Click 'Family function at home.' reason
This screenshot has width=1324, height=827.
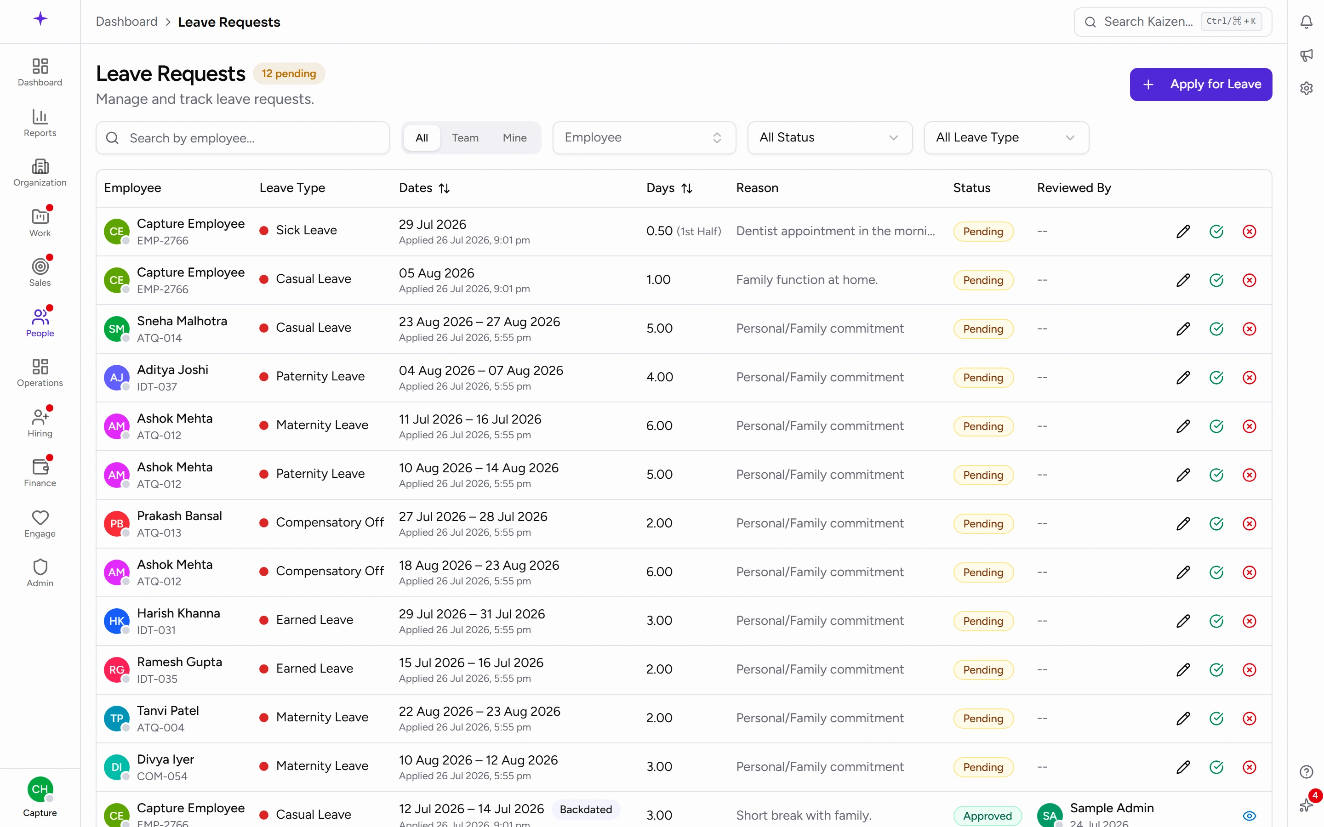[806, 279]
